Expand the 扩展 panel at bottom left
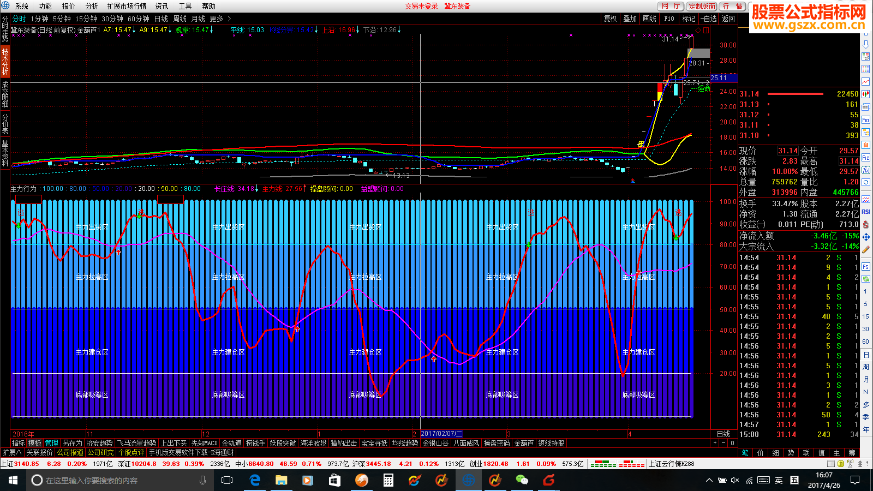Viewport: 873px width, 491px height. coord(12,452)
